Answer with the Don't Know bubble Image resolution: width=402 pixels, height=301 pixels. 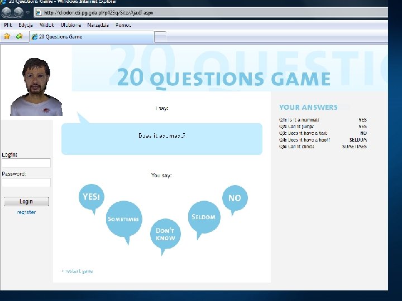(x=165, y=234)
